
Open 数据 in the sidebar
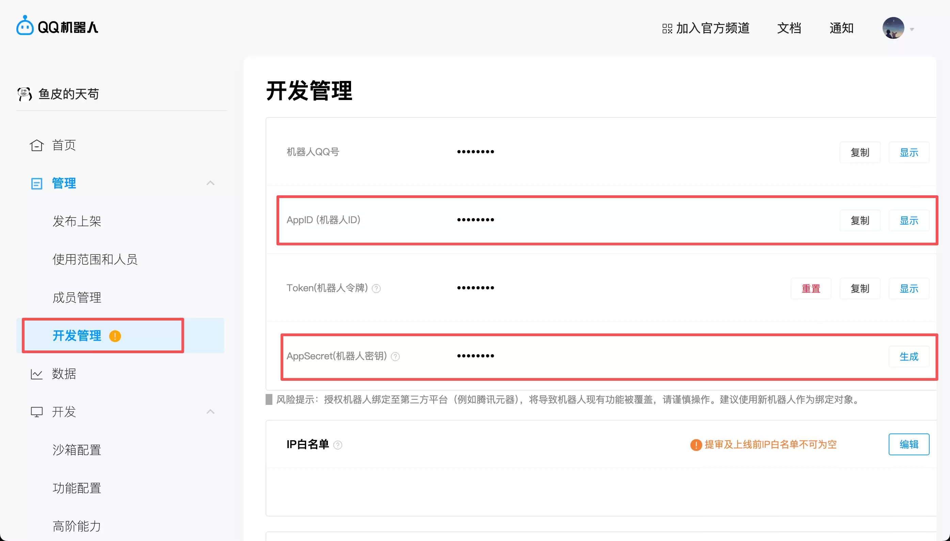pyautogui.click(x=64, y=373)
